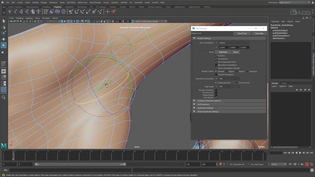
Task: Click the Tool Help button
Action: click(259, 33)
